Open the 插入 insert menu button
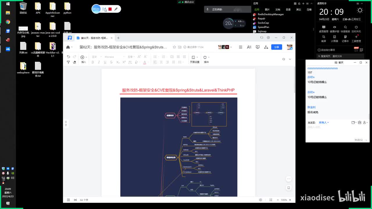The image size is (372, 209). 83,59
